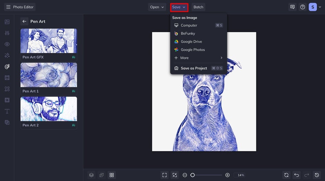Open the Overlays sidebar icon
The width and height of the screenshot is (325, 181).
tap(7, 100)
